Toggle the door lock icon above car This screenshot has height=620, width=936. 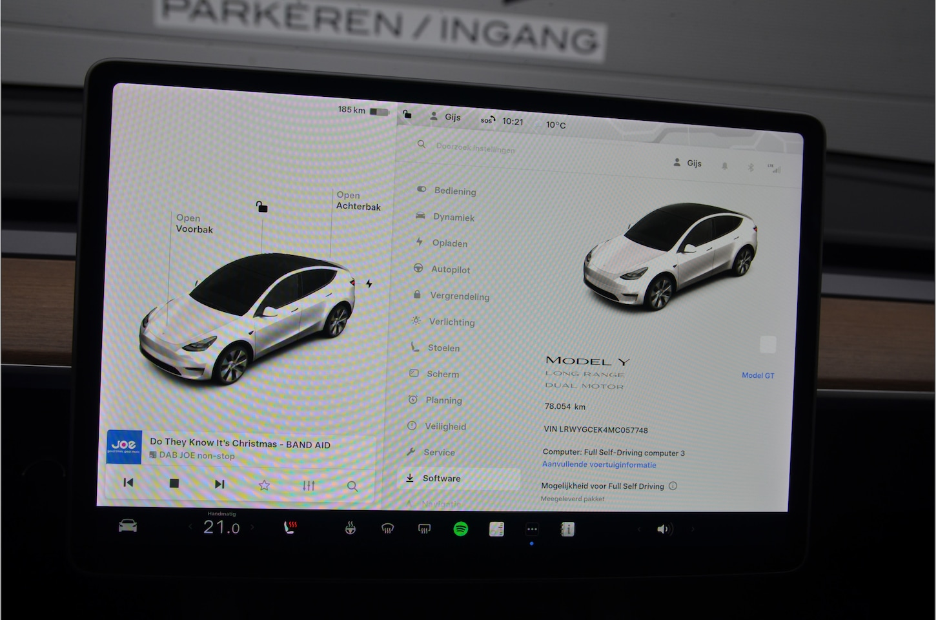tap(261, 207)
